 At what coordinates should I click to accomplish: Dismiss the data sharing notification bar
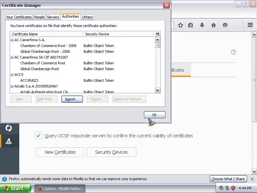pos(252,179)
